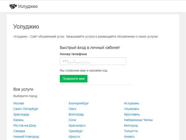This screenshot has height=140, width=186.
Task: Open Ростов-на-Дону city page
Action: coord(25,126)
